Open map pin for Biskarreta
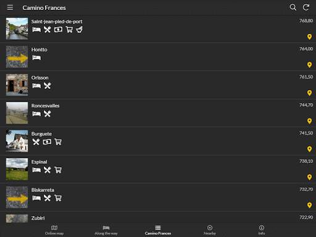This screenshot has height=237, width=316. [309, 205]
